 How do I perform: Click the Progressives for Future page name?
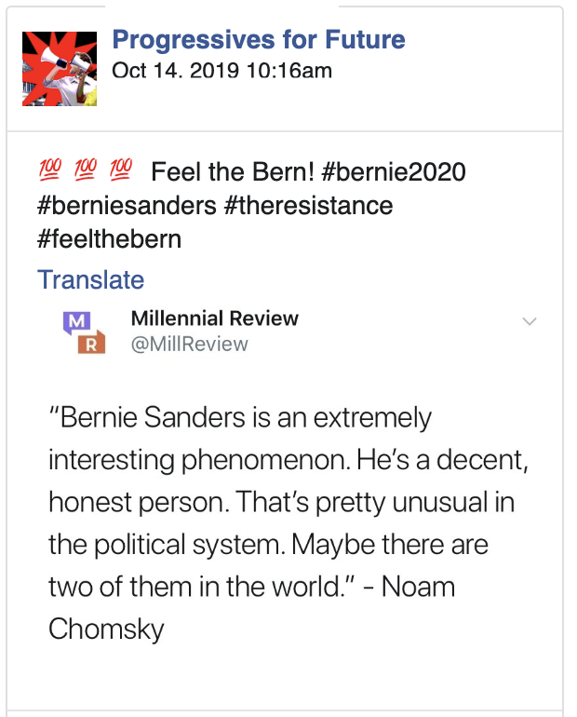pos(259,40)
